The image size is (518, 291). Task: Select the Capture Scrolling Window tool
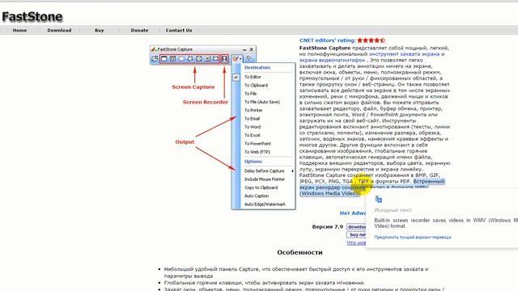point(207,59)
